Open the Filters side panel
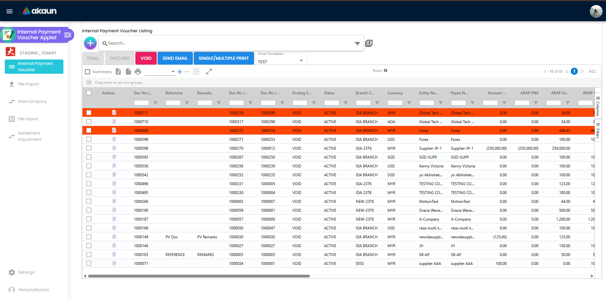The image size is (606, 300). point(598,131)
